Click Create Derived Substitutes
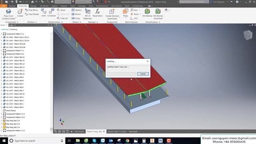 (x=112, y=14)
